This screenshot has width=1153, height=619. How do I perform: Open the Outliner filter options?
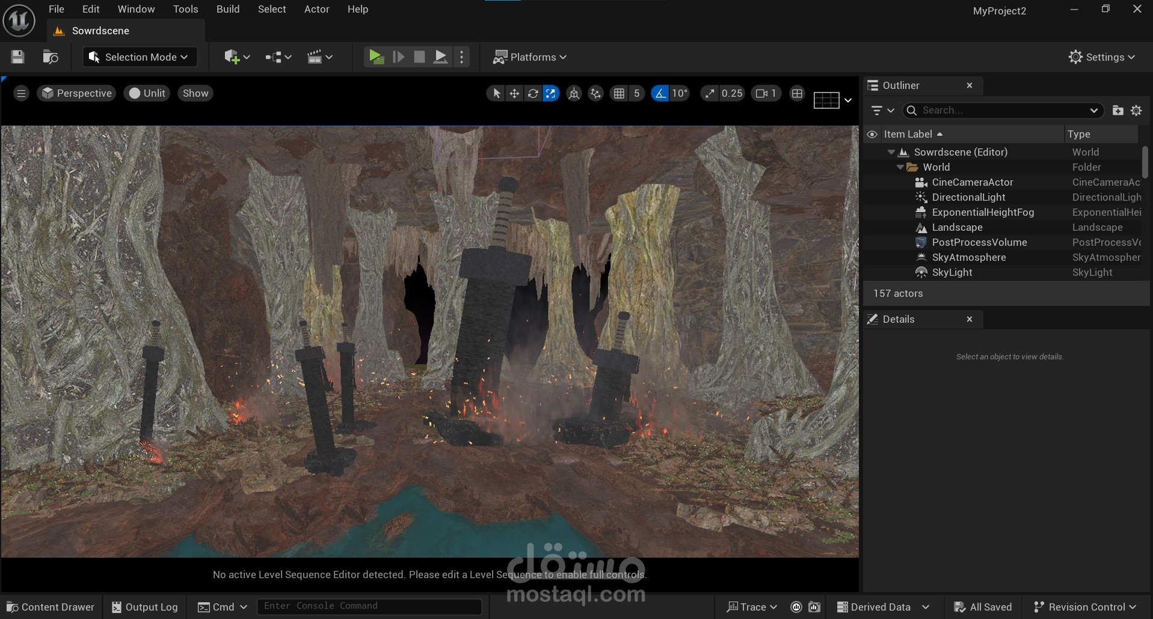(x=882, y=111)
